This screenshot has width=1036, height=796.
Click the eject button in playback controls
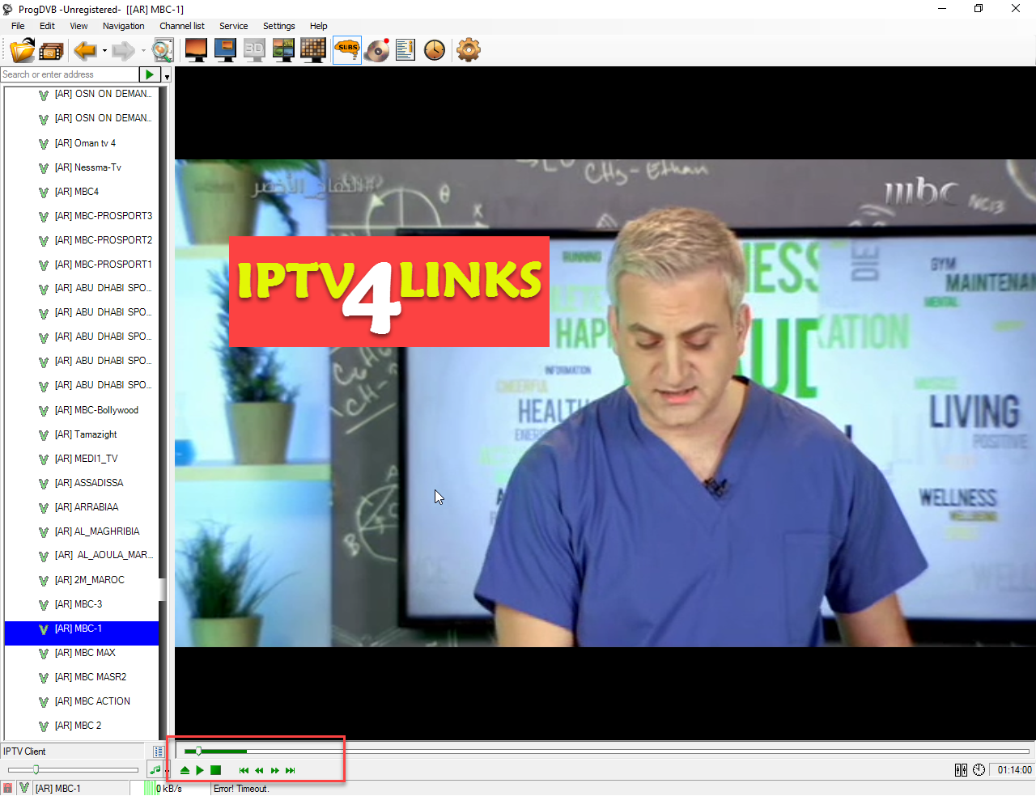coord(185,770)
